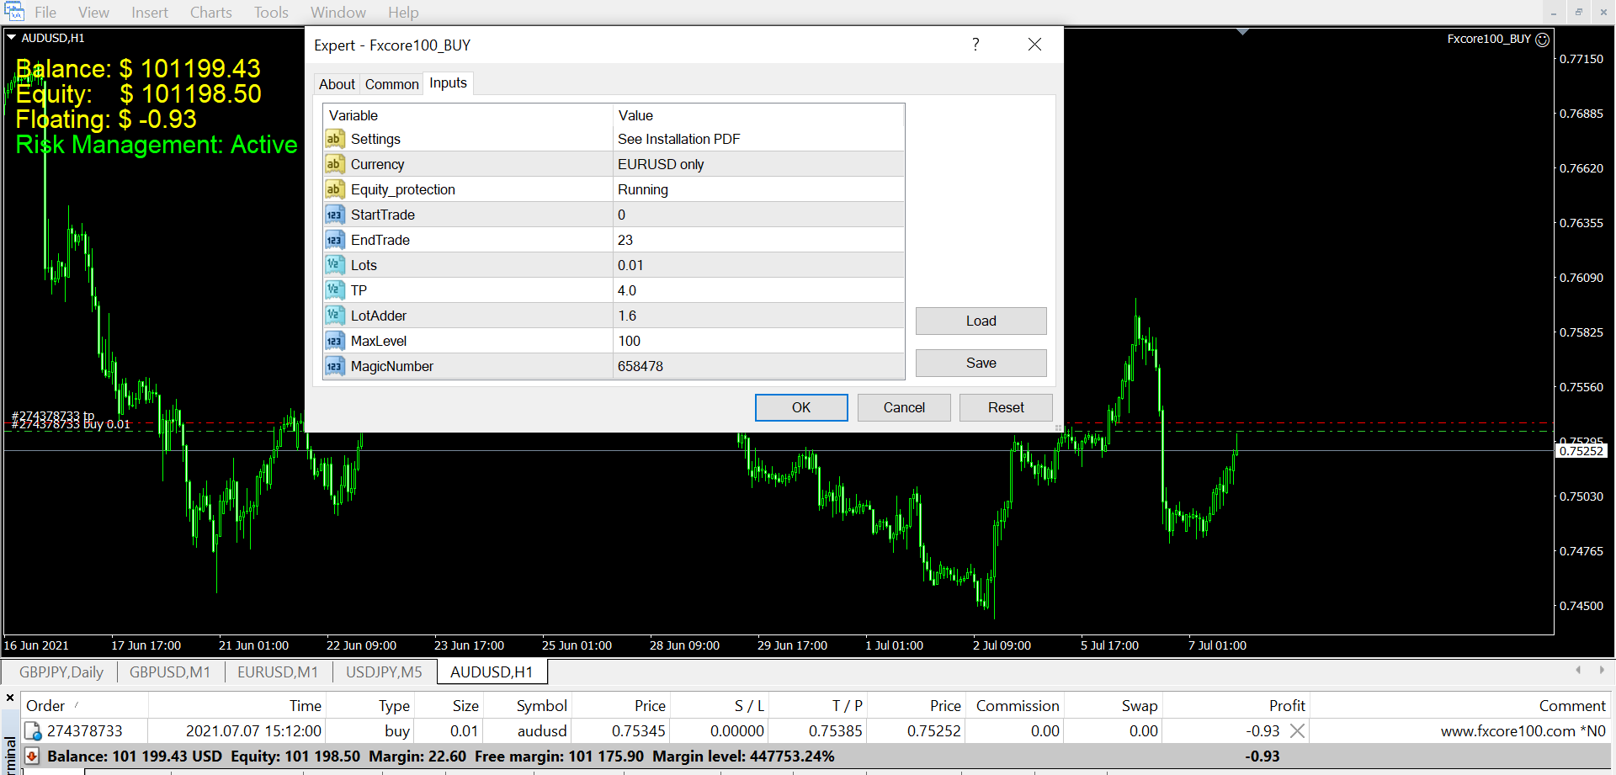Screen dimensions: 1616x775
Task: Close order 274378733 with the X icon
Action: (1297, 730)
